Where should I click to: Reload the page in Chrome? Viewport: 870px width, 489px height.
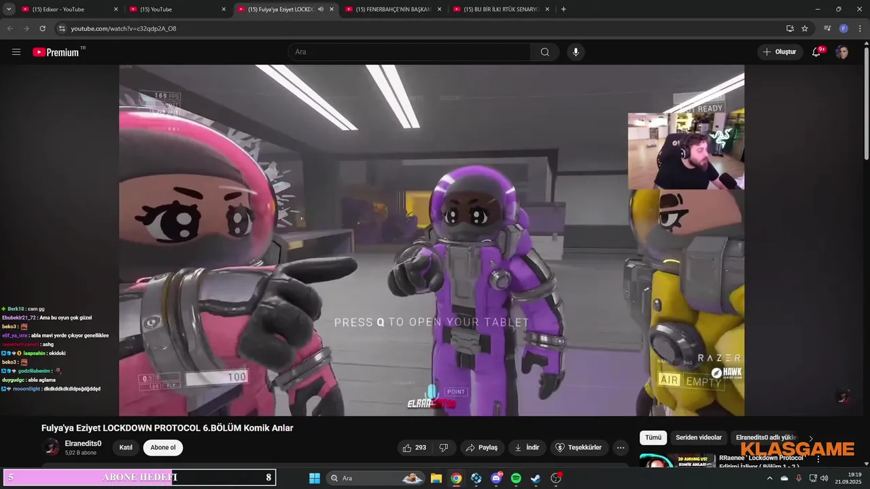(x=43, y=29)
